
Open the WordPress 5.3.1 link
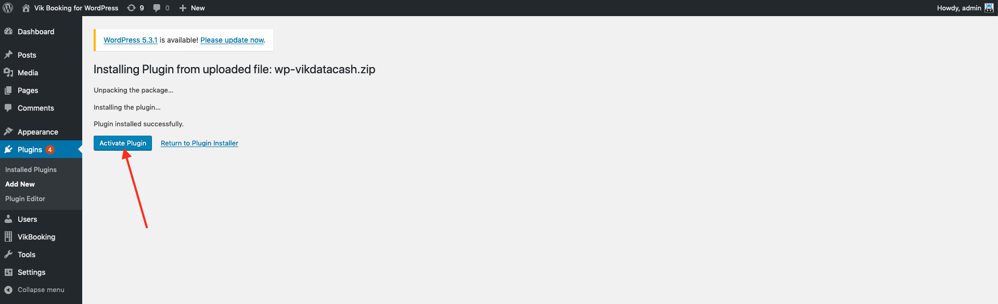pyautogui.click(x=131, y=40)
